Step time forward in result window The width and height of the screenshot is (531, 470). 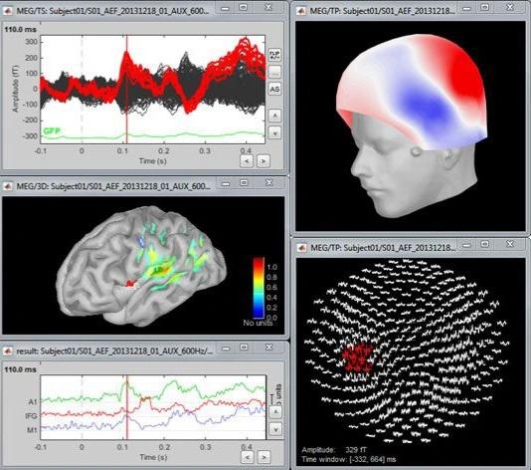265,457
